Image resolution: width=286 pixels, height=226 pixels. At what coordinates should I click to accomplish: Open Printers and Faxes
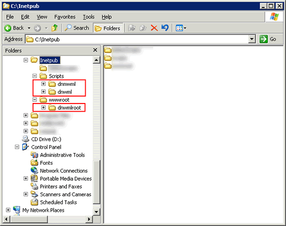pos(61,187)
